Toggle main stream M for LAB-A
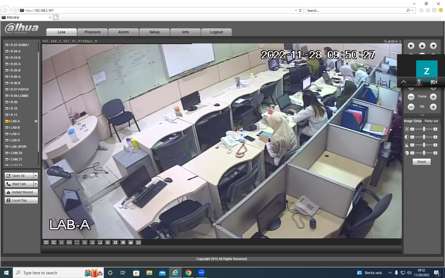 [x=36, y=121]
